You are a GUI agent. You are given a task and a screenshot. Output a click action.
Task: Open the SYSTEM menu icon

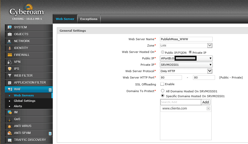(x=10, y=27)
